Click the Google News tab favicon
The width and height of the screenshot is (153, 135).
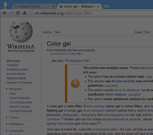click(16, 7)
